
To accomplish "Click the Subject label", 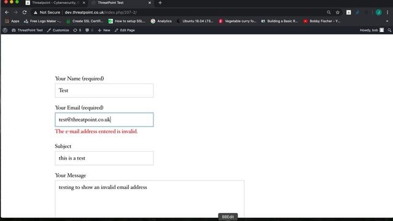I will (63, 146).
